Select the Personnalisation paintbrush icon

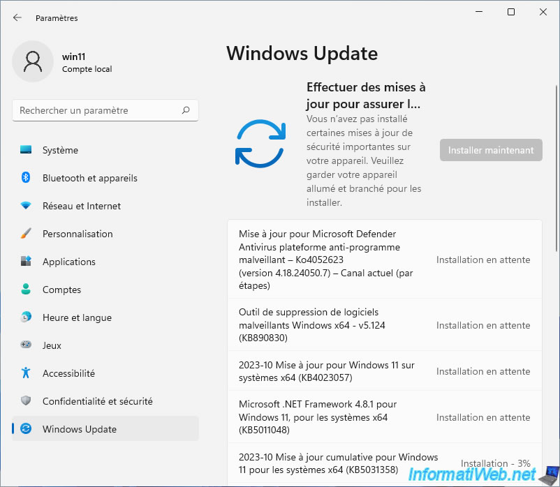click(x=26, y=233)
